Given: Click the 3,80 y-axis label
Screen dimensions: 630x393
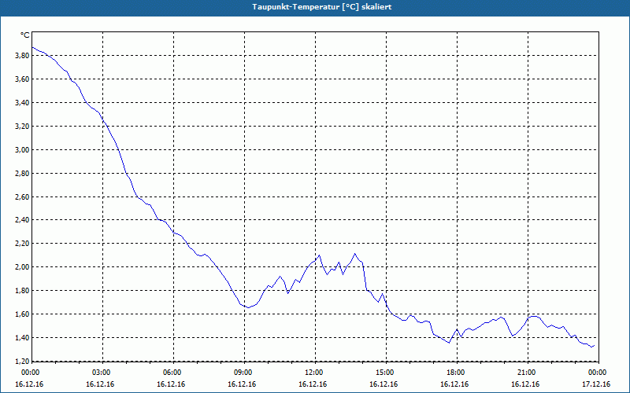Looking at the screenshot, I should click(x=22, y=56).
